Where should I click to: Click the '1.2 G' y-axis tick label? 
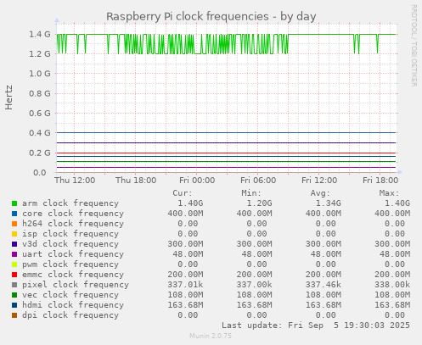40,53
